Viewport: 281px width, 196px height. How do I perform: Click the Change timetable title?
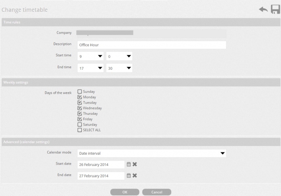25,10
